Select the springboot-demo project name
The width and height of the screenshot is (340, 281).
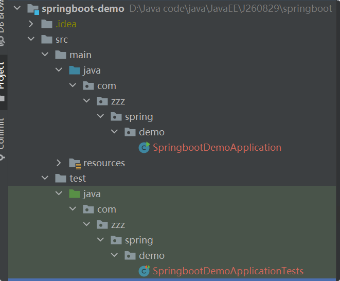[x=83, y=9]
